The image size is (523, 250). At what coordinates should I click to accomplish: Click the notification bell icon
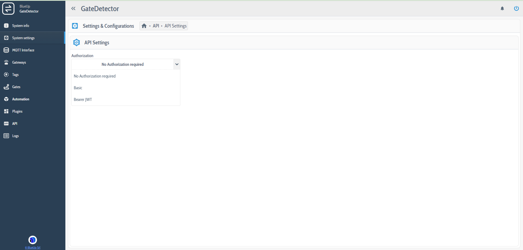(502, 8)
